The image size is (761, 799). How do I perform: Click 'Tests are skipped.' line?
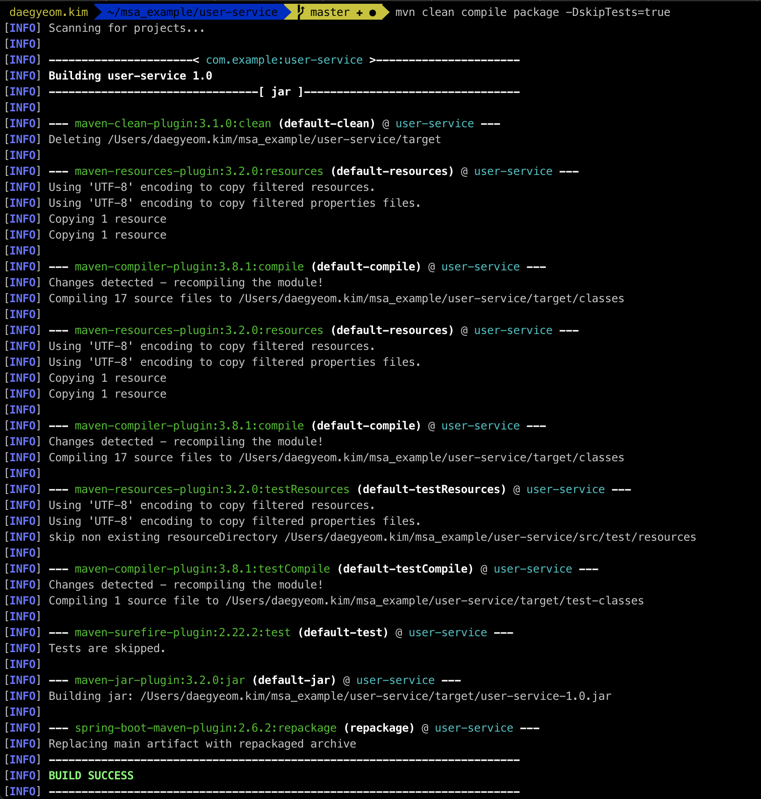(107, 648)
